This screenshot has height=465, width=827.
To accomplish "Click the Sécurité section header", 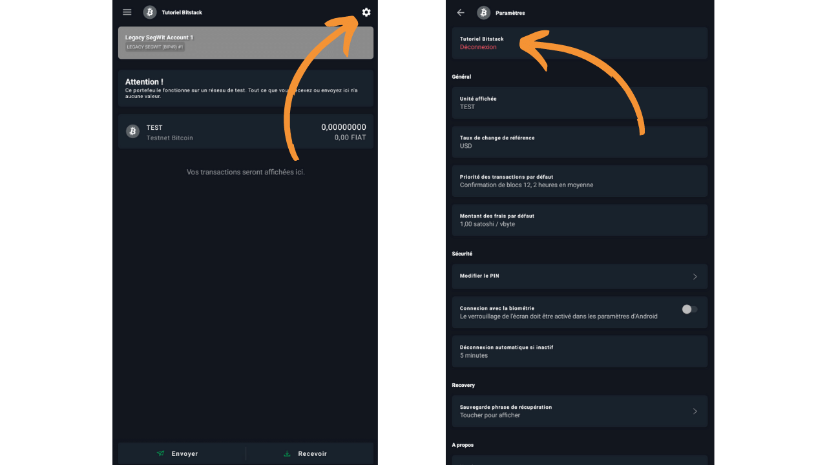I will [462, 254].
